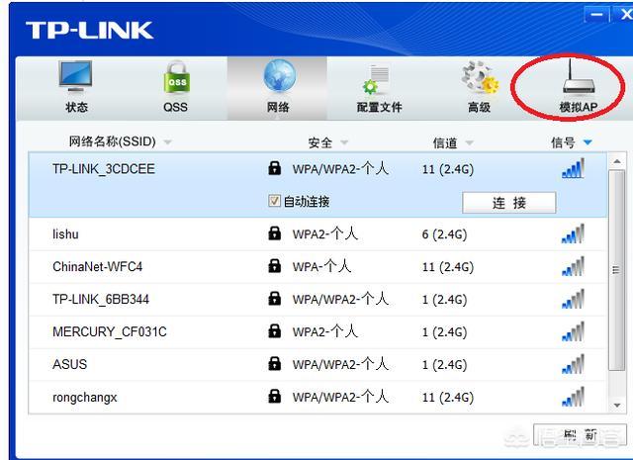Click the scrollbar up arrow
Screen dimensions: 633x460
pyautogui.click(x=617, y=161)
